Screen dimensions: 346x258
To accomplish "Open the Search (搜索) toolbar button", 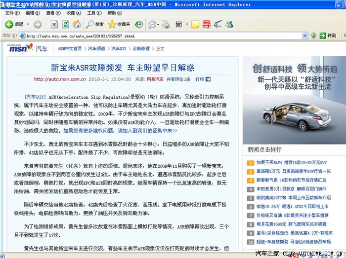I will [x=94, y=24].
